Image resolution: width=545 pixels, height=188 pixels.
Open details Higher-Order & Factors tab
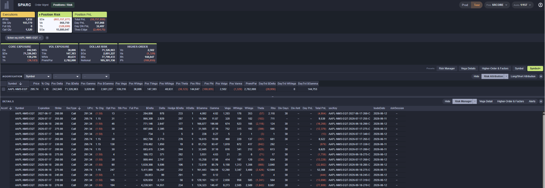pyautogui.click(x=510, y=101)
